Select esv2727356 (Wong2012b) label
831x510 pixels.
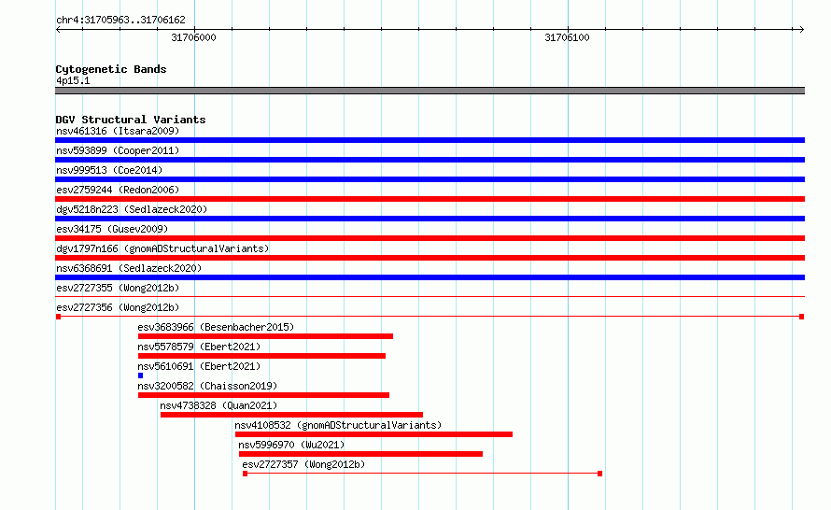118,307
